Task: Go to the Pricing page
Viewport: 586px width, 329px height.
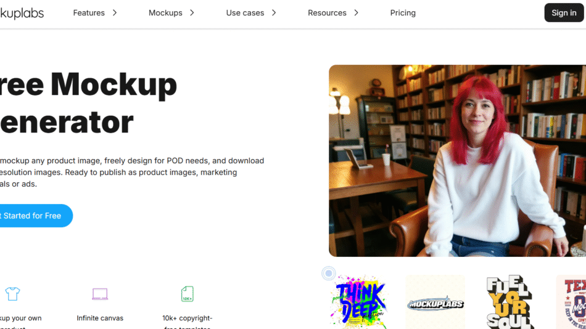Action: pyautogui.click(x=403, y=13)
